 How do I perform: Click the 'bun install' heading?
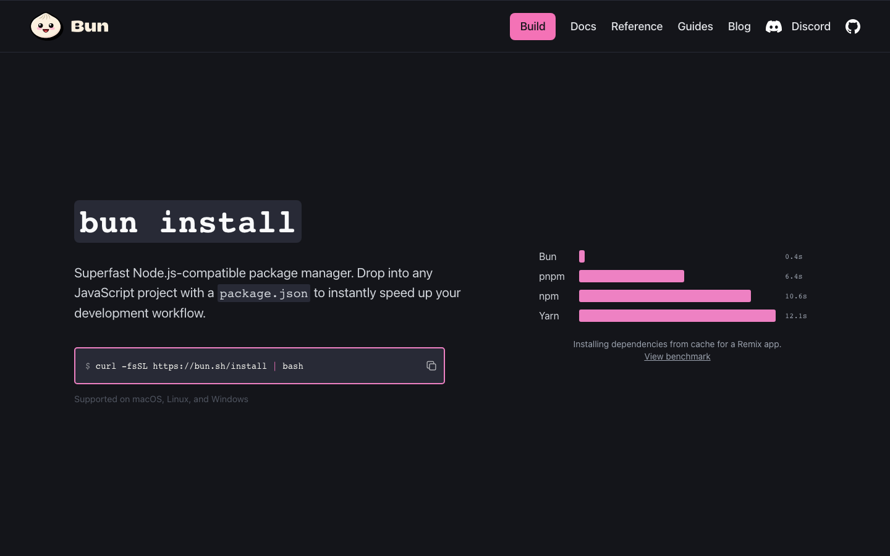tap(188, 222)
